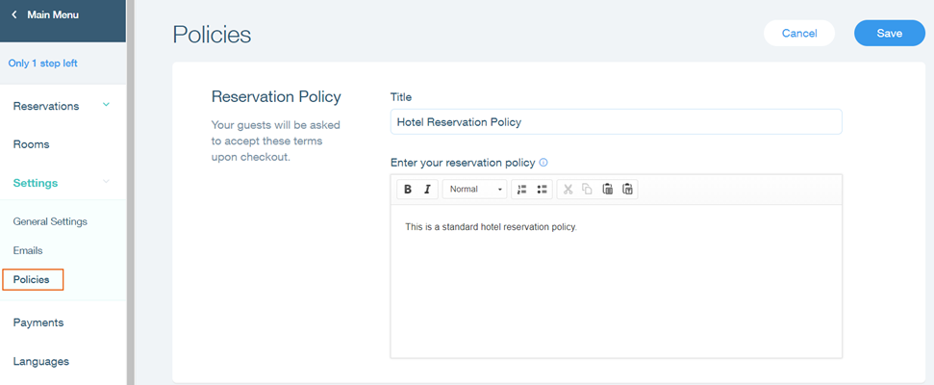The height and width of the screenshot is (385, 934).
Task: Click the sidebar vertical scrollbar
Action: click(x=131, y=192)
